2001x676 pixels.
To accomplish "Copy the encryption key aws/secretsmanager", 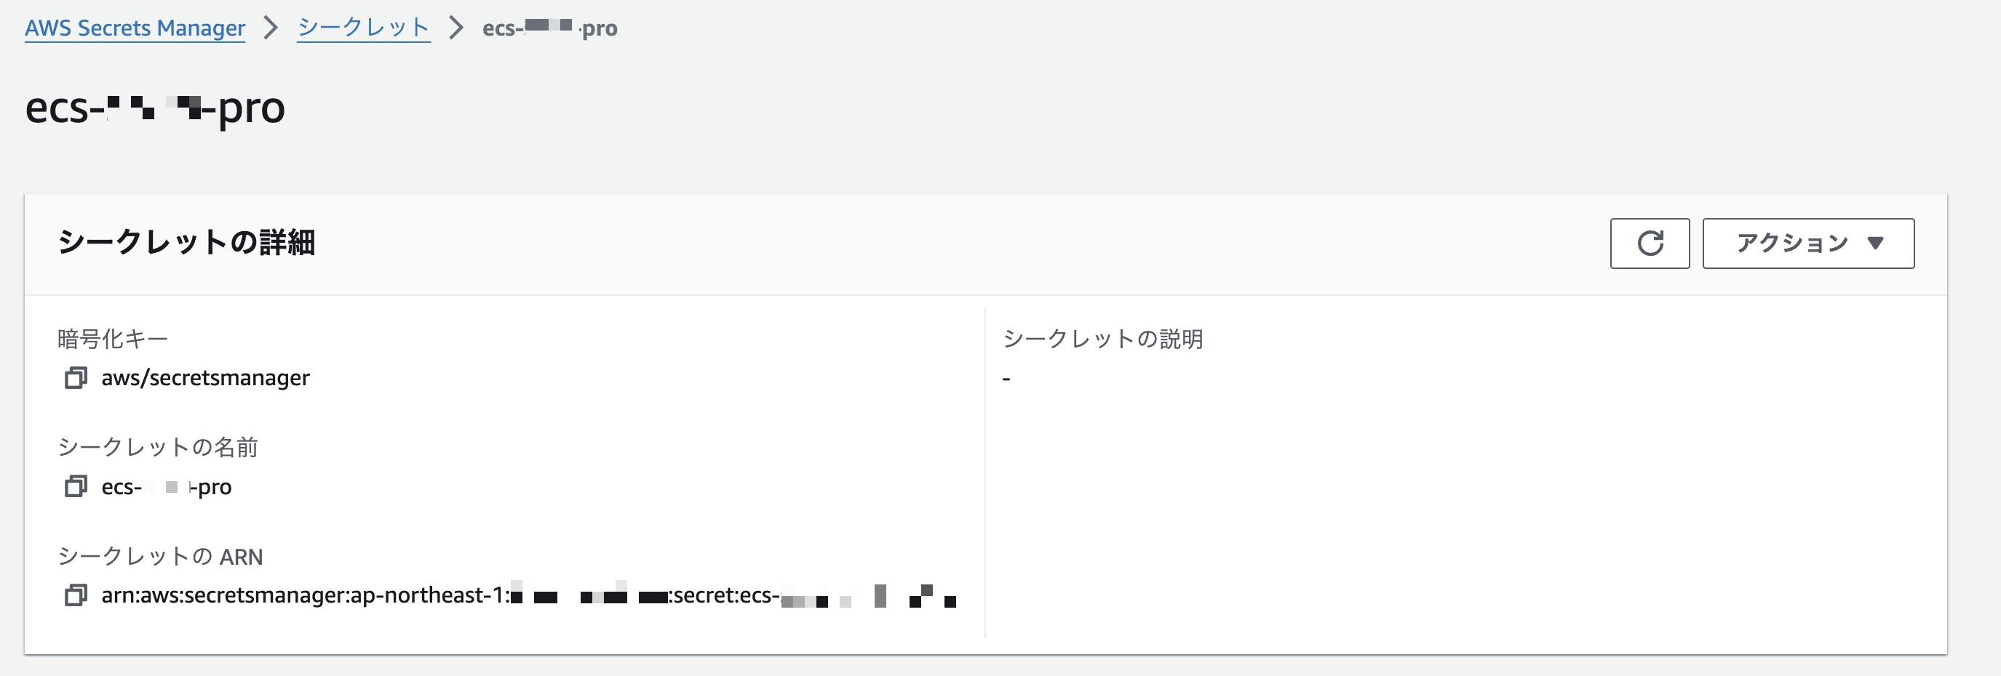I will click(76, 378).
